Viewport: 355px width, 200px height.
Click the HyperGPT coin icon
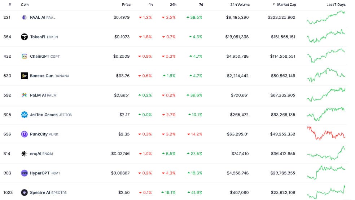point(24,173)
